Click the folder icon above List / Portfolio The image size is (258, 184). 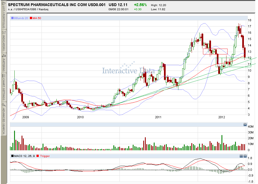point(4,3)
